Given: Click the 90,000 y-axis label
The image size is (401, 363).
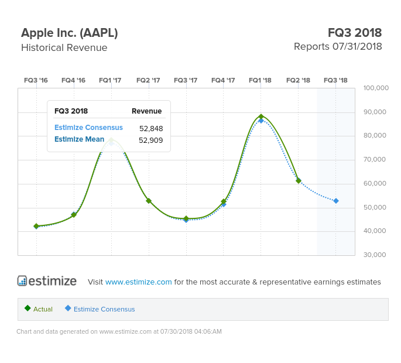Looking at the screenshot, I should (375, 112).
